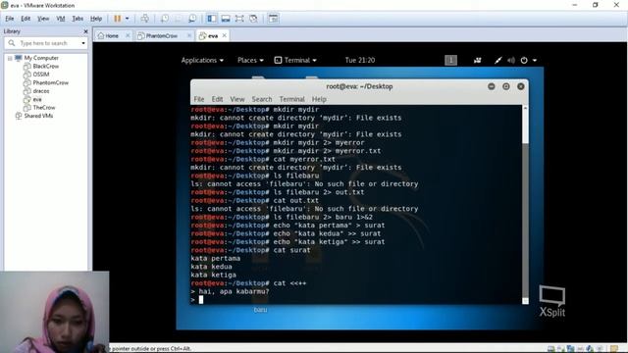628x353 pixels.
Task: Open the terminal Search menu
Action: coord(262,99)
